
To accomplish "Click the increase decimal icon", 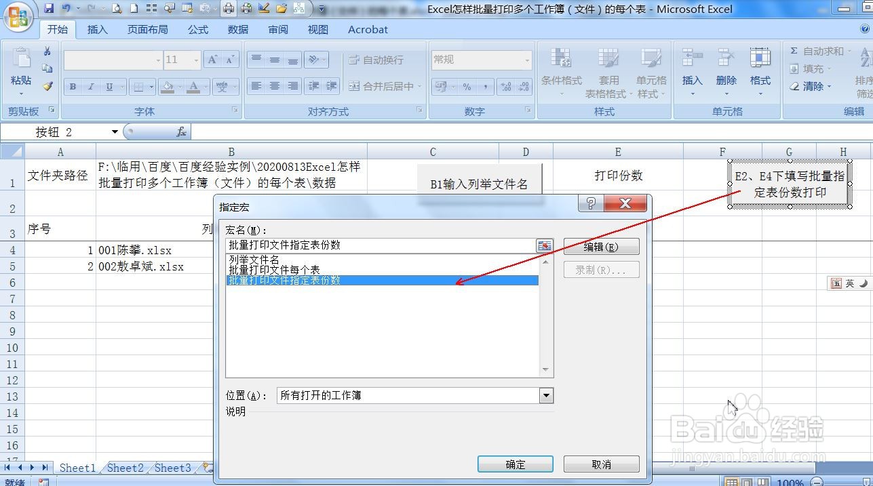I will tap(506, 87).
